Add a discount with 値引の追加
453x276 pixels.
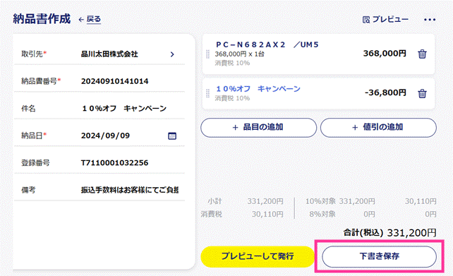pos(378,128)
